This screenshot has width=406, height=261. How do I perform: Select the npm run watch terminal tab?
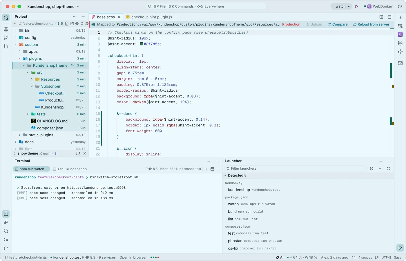(x=32, y=169)
